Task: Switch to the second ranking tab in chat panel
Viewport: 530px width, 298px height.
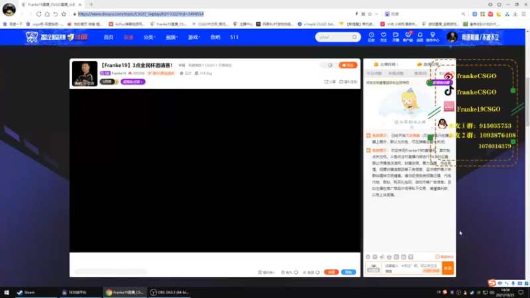Action: tap(396, 74)
